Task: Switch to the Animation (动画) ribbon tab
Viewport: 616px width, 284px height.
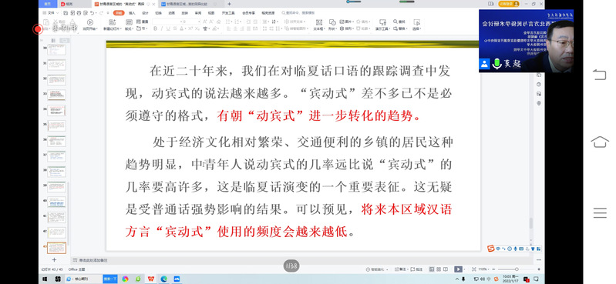Action: pos(171,13)
